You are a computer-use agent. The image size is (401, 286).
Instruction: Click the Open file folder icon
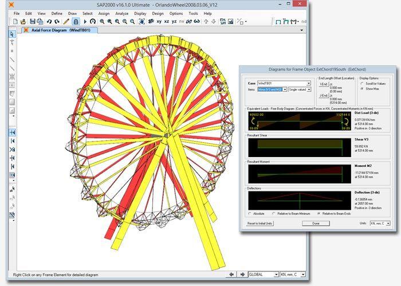[23, 21]
